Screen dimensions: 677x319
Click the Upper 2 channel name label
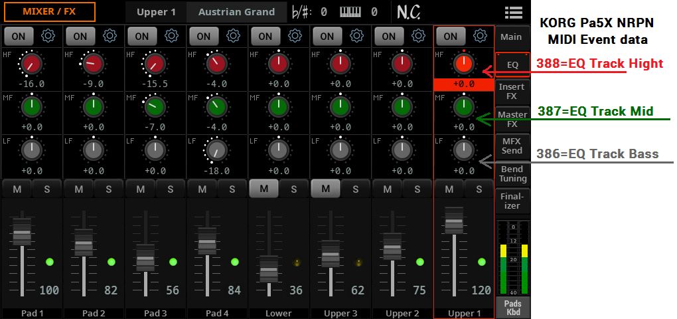tap(402, 314)
